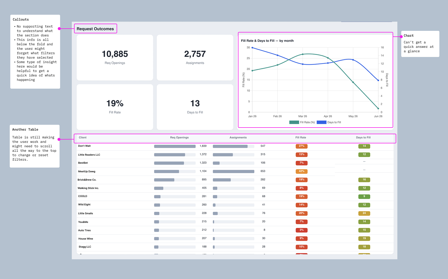448x279 pixels.
Task: Select the House Wine client name
Action: (x=86, y=239)
